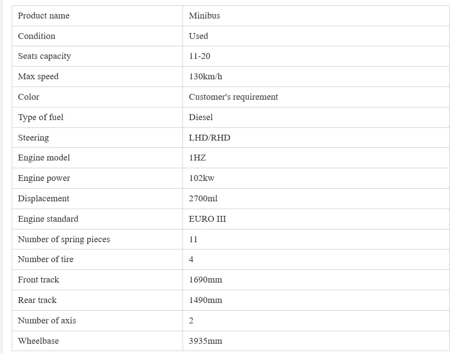The height and width of the screenshot is (354, 463).
Task: Click the 'Product name' label cell
Action: (44, 16)
